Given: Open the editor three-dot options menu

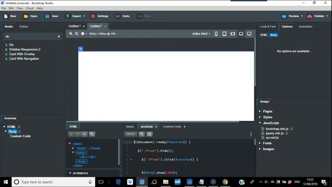Looking at the screenshot, I should [x=251, y=135].
